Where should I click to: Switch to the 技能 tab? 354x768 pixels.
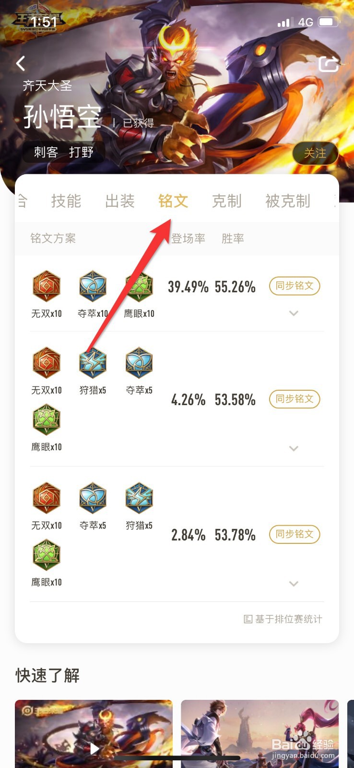pos(66,201)
